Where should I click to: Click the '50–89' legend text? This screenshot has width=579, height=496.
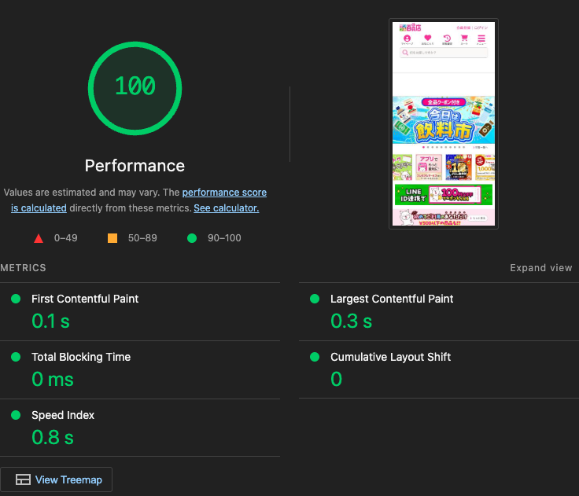click(x=142, y=238)
